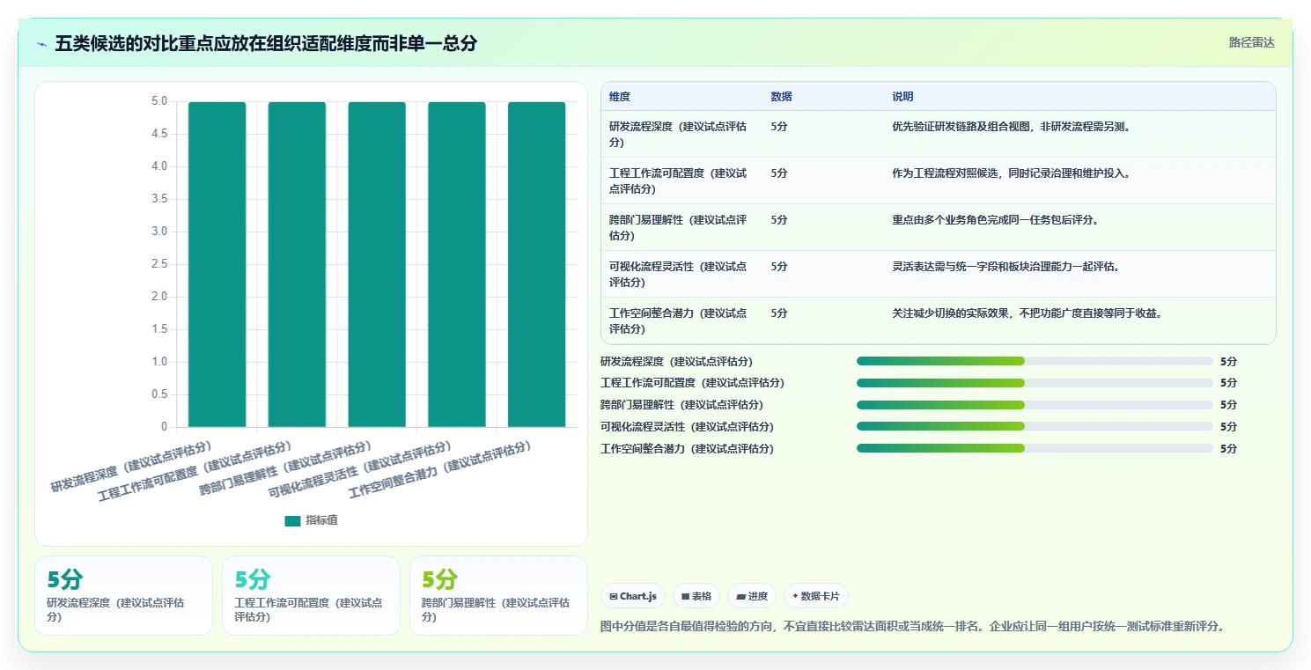1311x670 pixels.
Task: Click the 路径雷达 tag in the header
Action: (1251, 42)
